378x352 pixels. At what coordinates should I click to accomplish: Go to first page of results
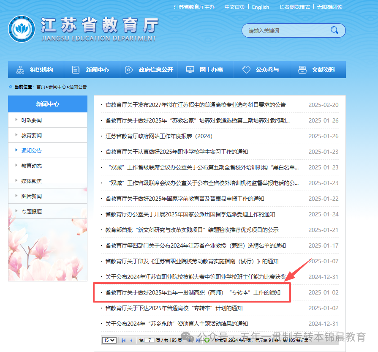(123, 340)
